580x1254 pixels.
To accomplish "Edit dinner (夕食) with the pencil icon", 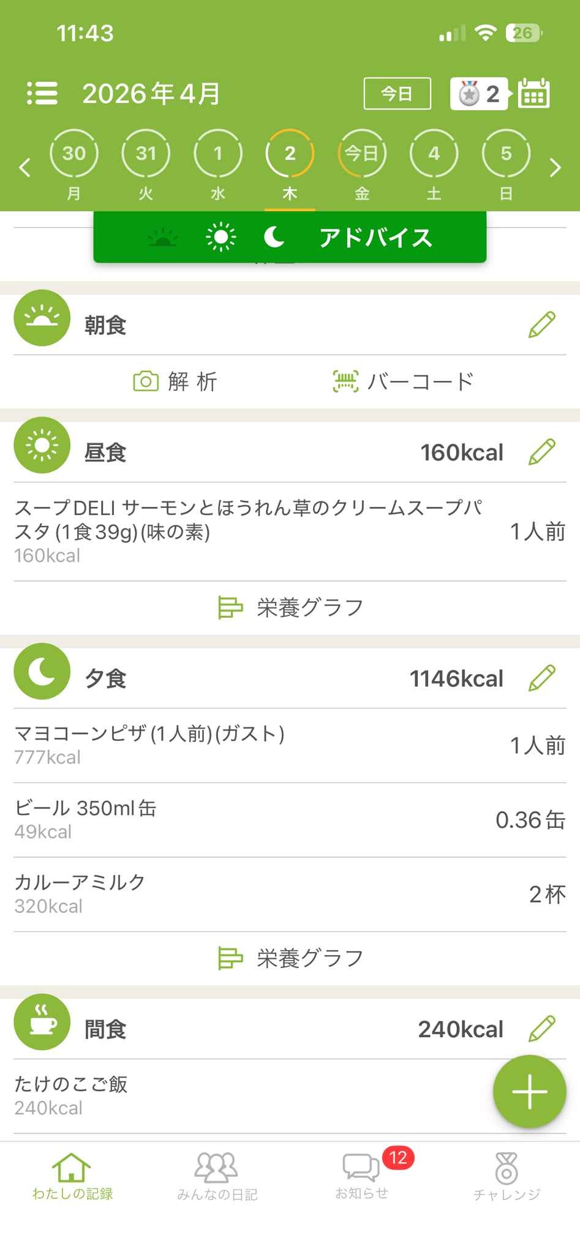I will pos(541,678).
